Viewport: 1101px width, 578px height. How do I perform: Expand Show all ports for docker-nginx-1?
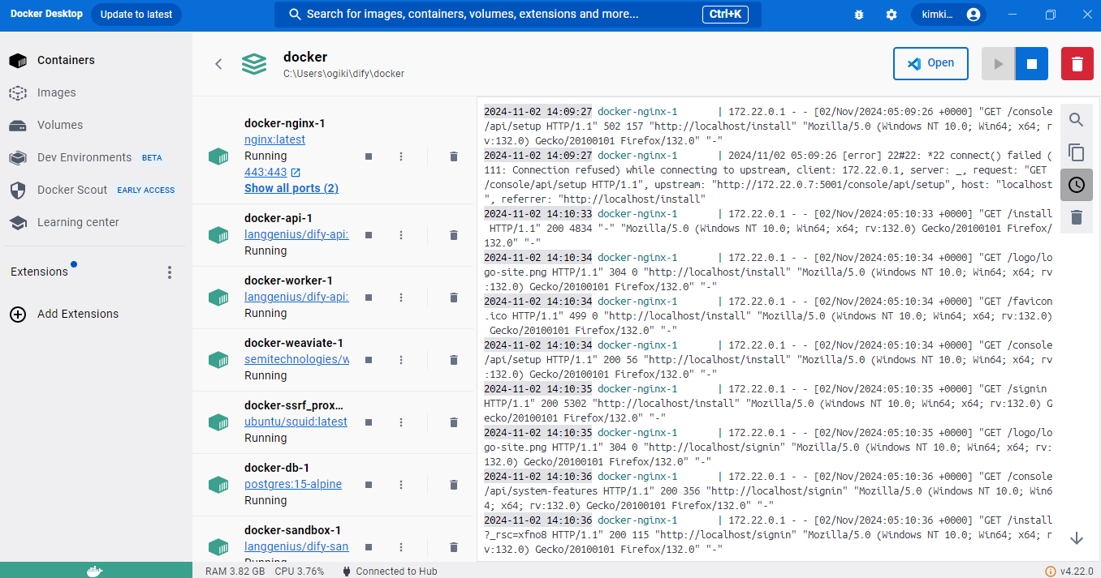(291, 187)
